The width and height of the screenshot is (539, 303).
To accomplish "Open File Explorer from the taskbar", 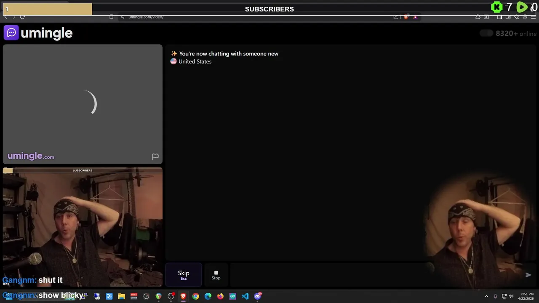I will point(121,296).
